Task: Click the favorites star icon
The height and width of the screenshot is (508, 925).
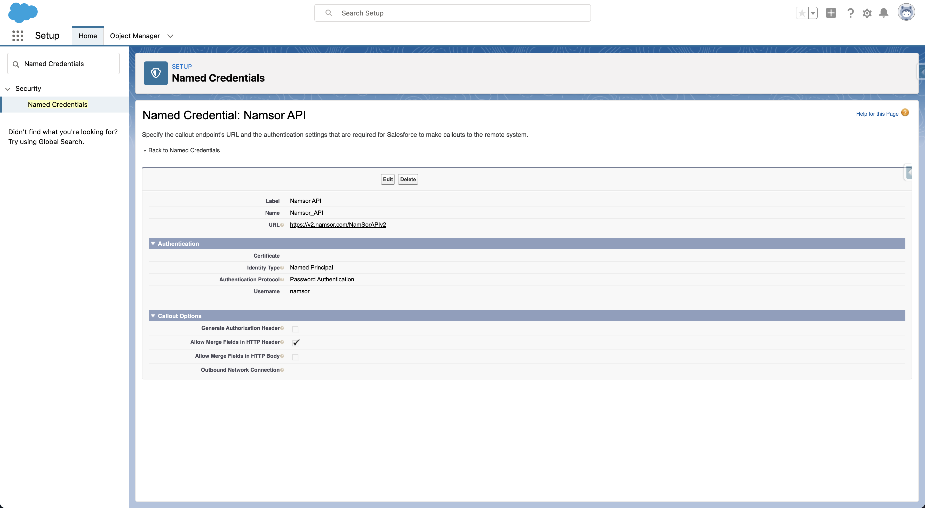Action: pos(802,13)
